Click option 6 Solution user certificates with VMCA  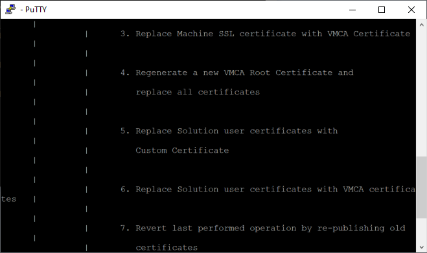click(268, 190)
